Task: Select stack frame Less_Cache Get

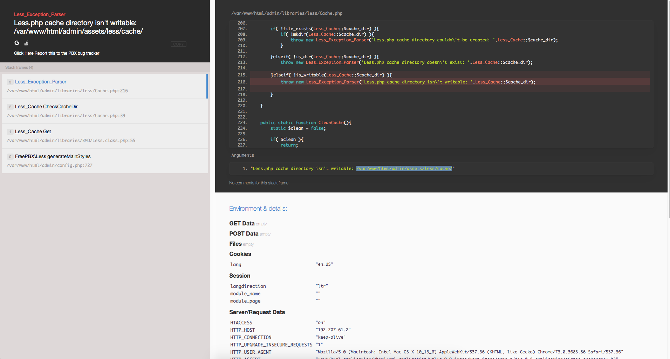Action: pos(105,136)
